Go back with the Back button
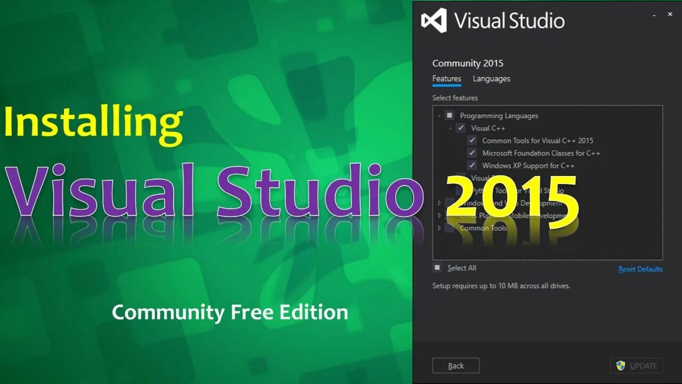This screenshot has height=384, width=682. [x=456, y=366]
